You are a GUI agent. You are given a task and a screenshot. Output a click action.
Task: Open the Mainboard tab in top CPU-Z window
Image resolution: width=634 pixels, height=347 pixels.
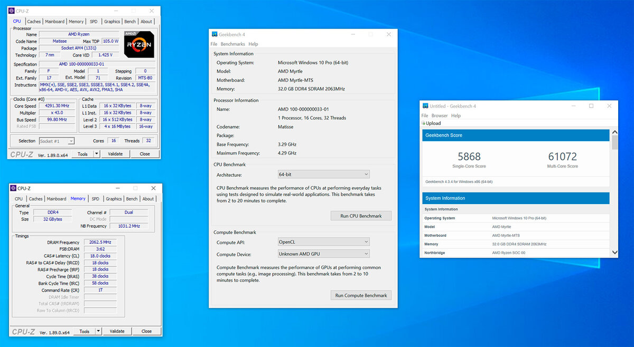click(x=55, y=22)
